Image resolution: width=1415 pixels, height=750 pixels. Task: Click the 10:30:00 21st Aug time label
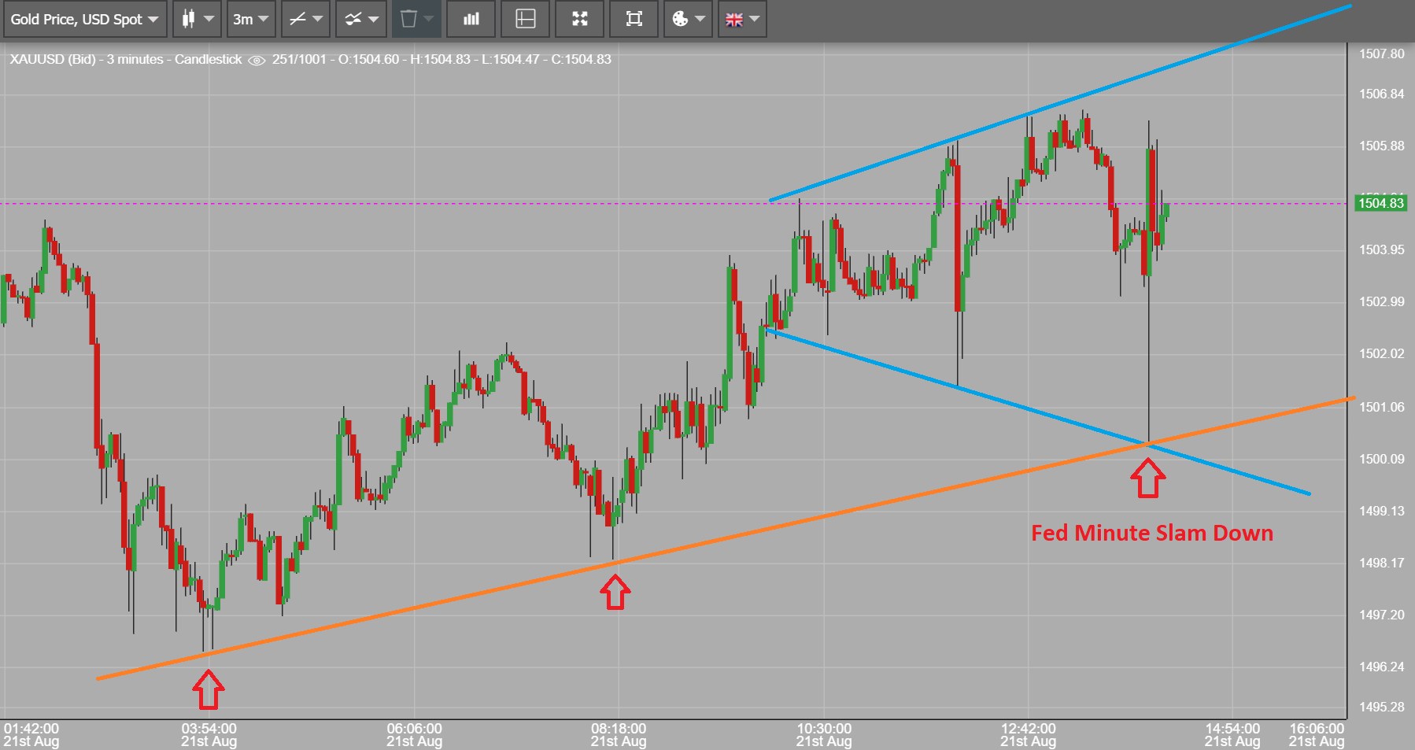(824, 735)
